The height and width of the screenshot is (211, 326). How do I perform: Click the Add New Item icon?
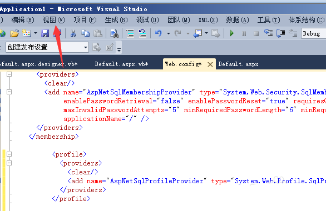[x=27, y=33]
